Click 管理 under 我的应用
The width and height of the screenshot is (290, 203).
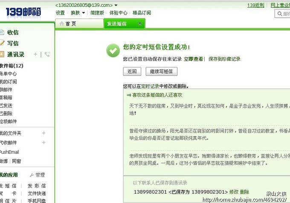click(x=40, y=175)
